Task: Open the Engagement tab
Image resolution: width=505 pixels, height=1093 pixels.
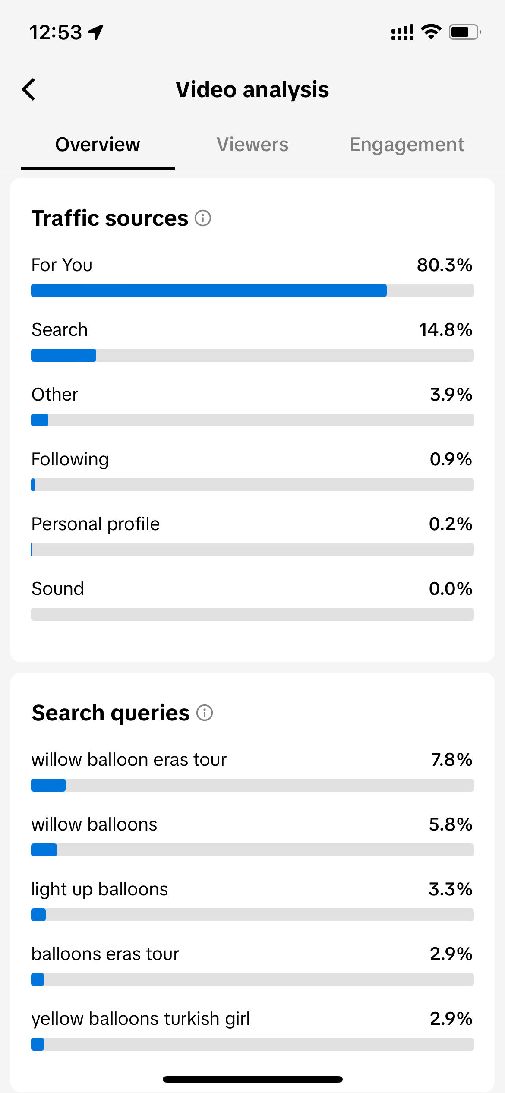Action: (407, 145)
